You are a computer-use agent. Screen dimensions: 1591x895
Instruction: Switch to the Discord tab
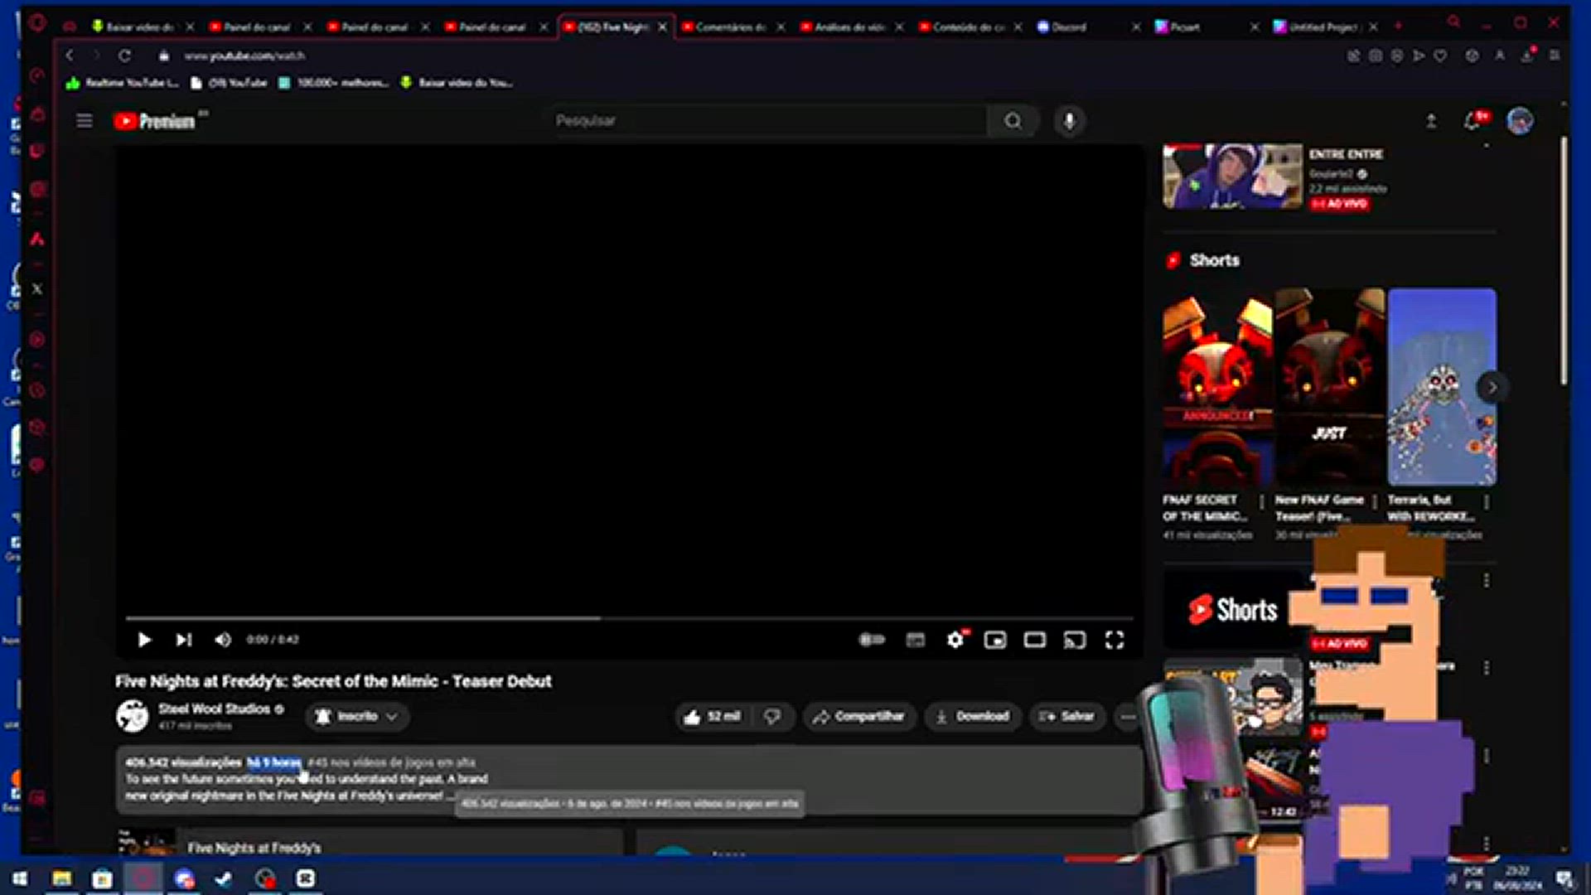(x=1069, y=27)
